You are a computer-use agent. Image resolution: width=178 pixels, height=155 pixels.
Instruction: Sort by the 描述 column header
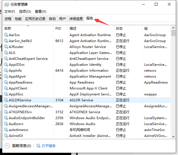pos(91,28)
